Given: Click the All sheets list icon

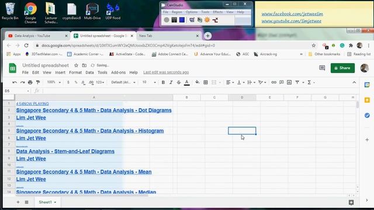Looking at the screenshot, I should coord(26,202).
